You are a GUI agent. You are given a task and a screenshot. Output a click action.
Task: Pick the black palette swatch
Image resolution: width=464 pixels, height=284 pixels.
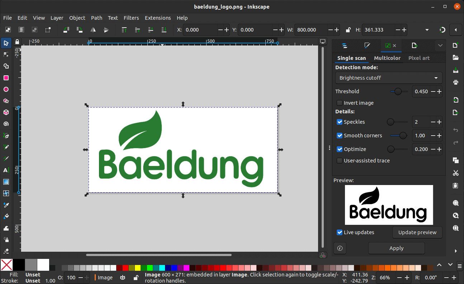[x=19, y=265]
